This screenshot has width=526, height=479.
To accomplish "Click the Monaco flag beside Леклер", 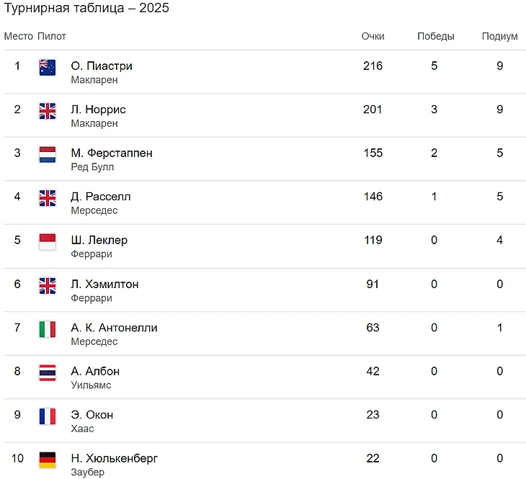I will 48,242.
